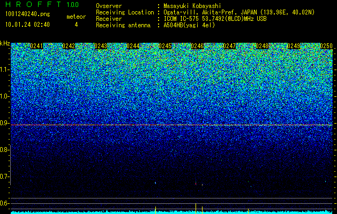Click the kHz axis unit label
The image size is (337, 214).
[x=5, y=43]
